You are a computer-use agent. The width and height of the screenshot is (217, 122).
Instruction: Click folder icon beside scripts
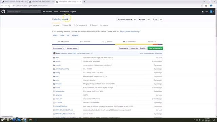[54, 87]
